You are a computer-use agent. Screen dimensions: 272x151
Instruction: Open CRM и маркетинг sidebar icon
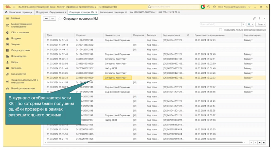coord(7,32)
